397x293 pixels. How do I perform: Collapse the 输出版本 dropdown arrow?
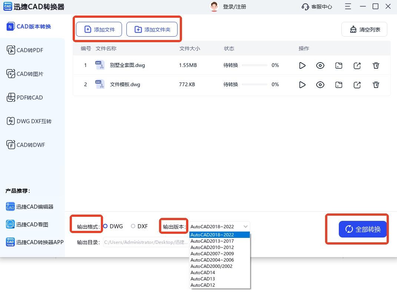click(245, 226)
